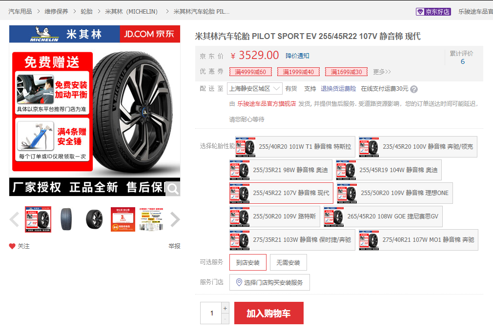The width and height of the screenshot is (493, 334).
Task: Show previous thumbnails with left arrow
Action: [15, 219]
